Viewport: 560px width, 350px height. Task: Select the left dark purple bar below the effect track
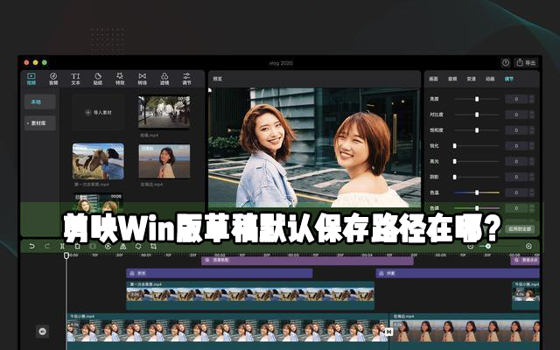point(220,273)
